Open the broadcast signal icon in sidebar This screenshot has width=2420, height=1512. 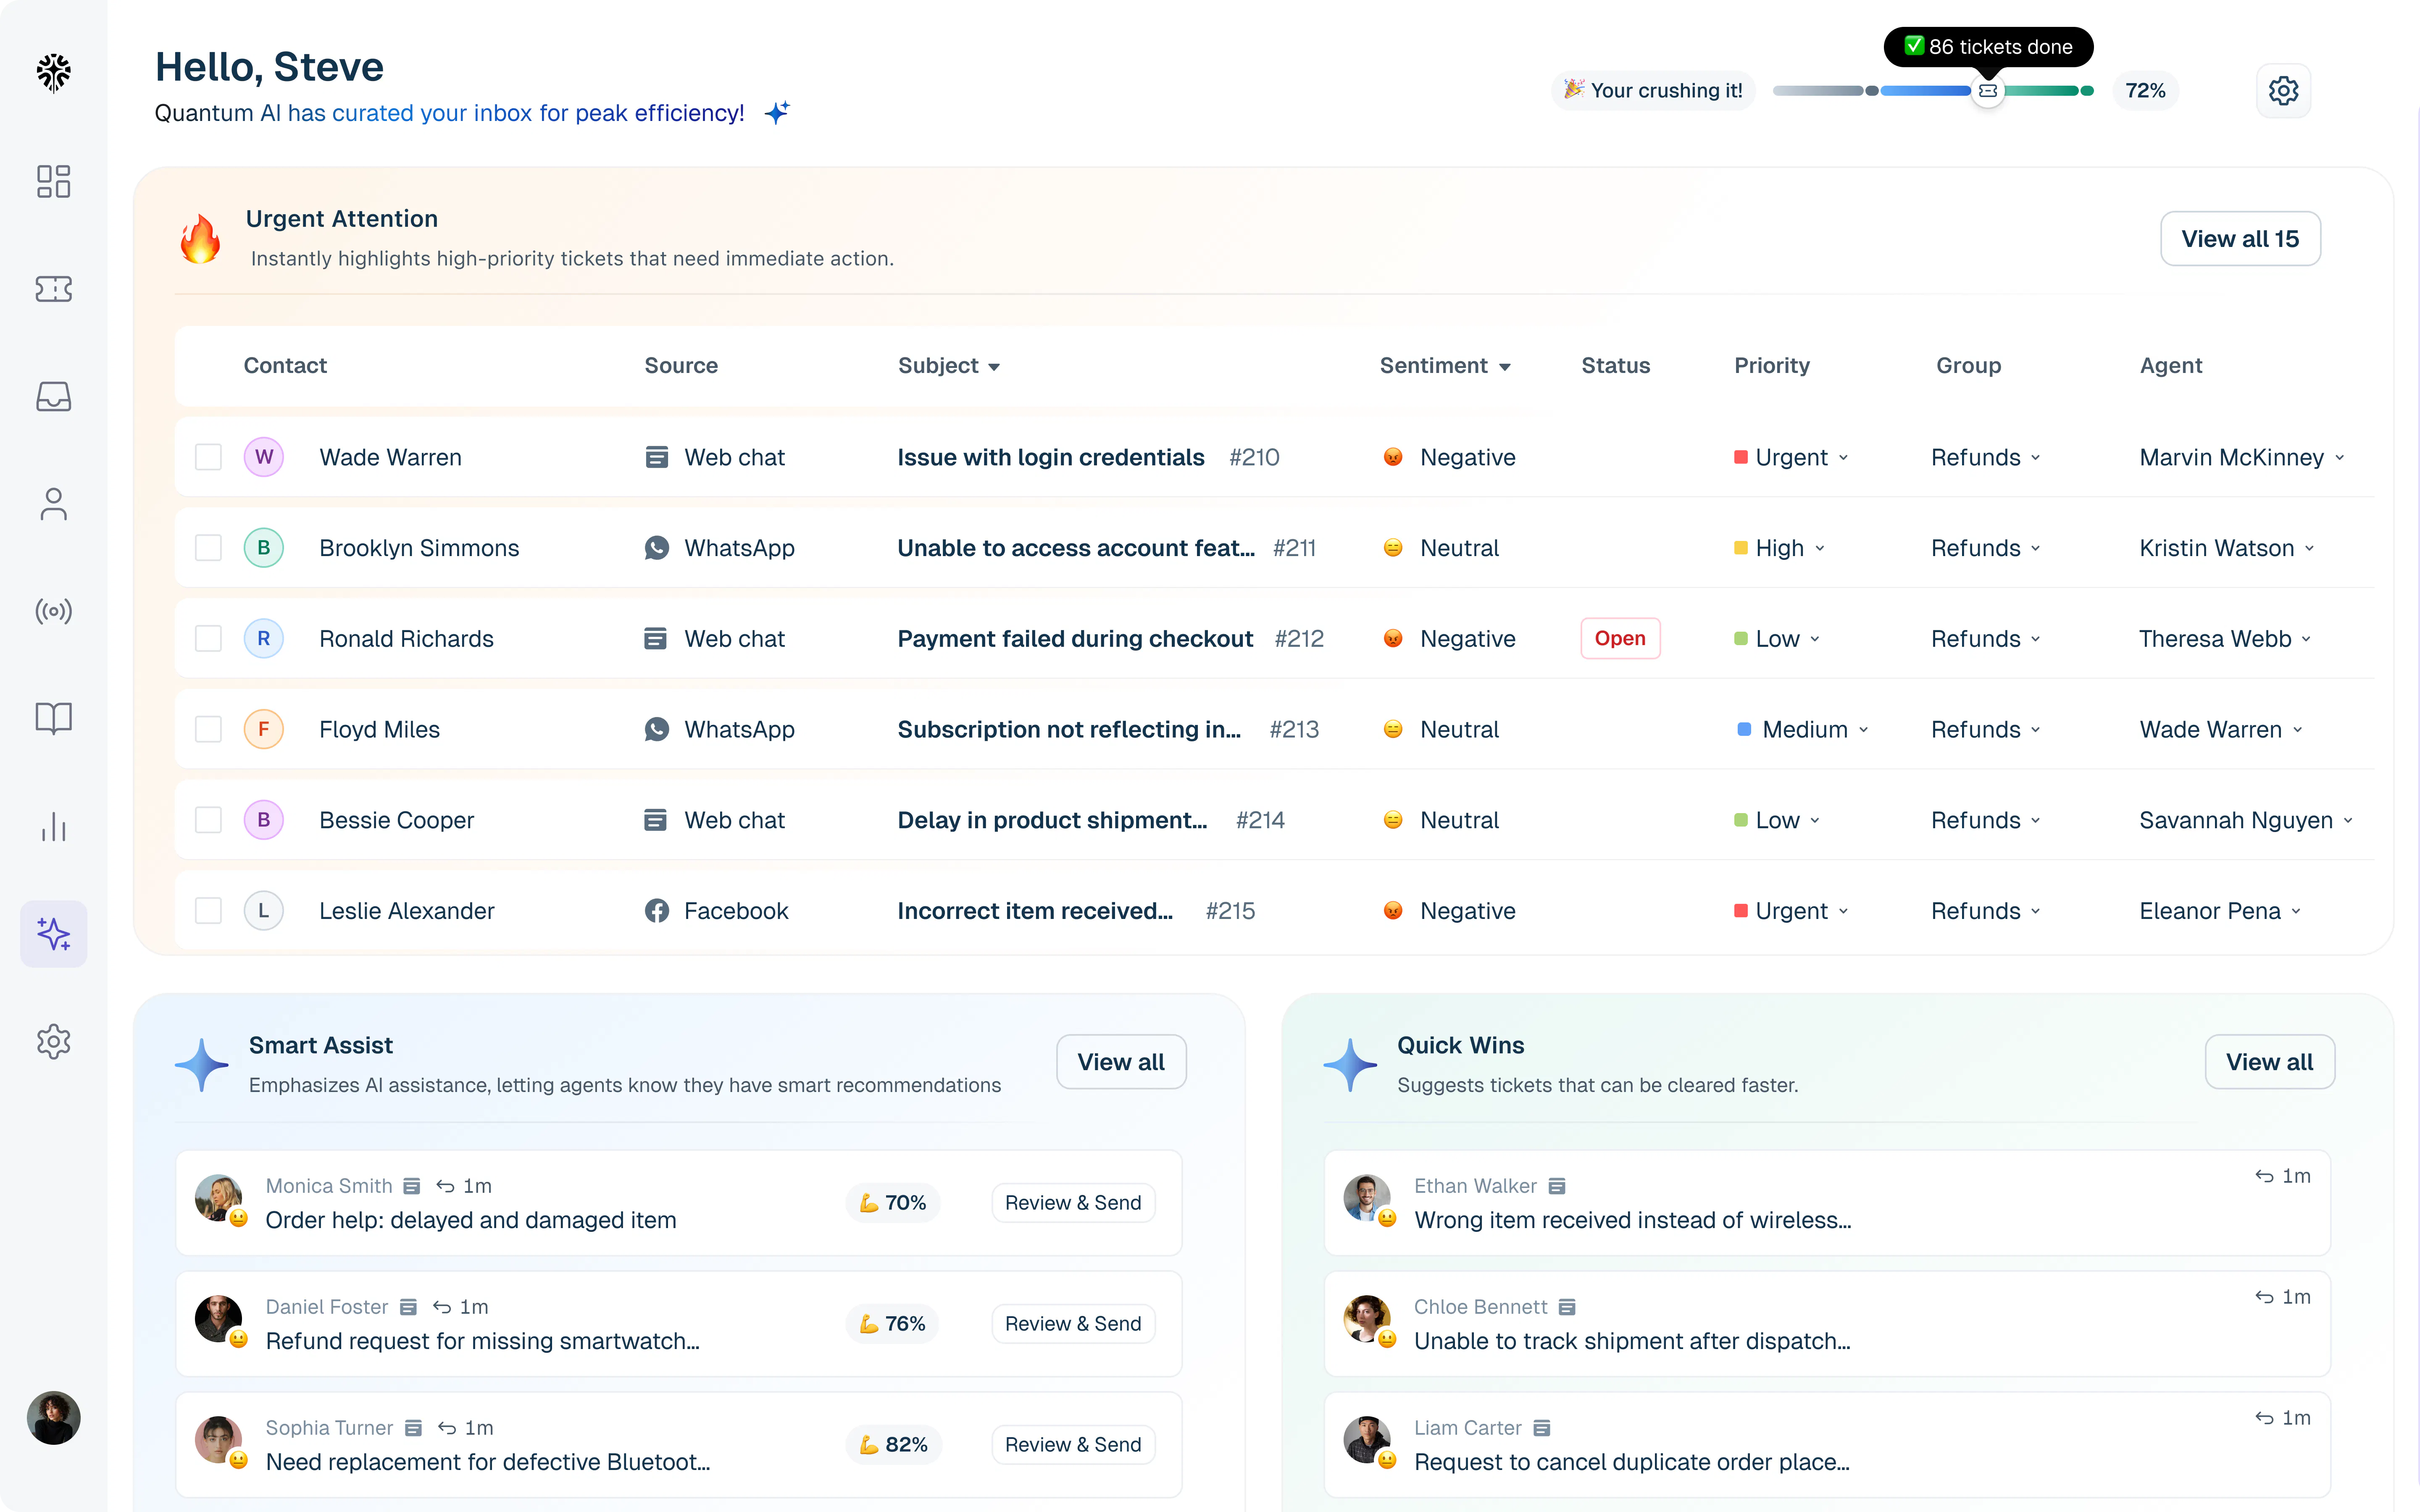(x=54, y=611)
